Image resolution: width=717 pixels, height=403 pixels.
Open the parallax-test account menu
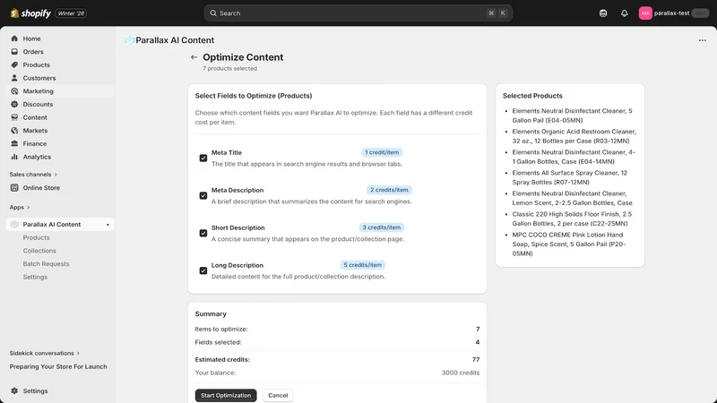(674, 13)
